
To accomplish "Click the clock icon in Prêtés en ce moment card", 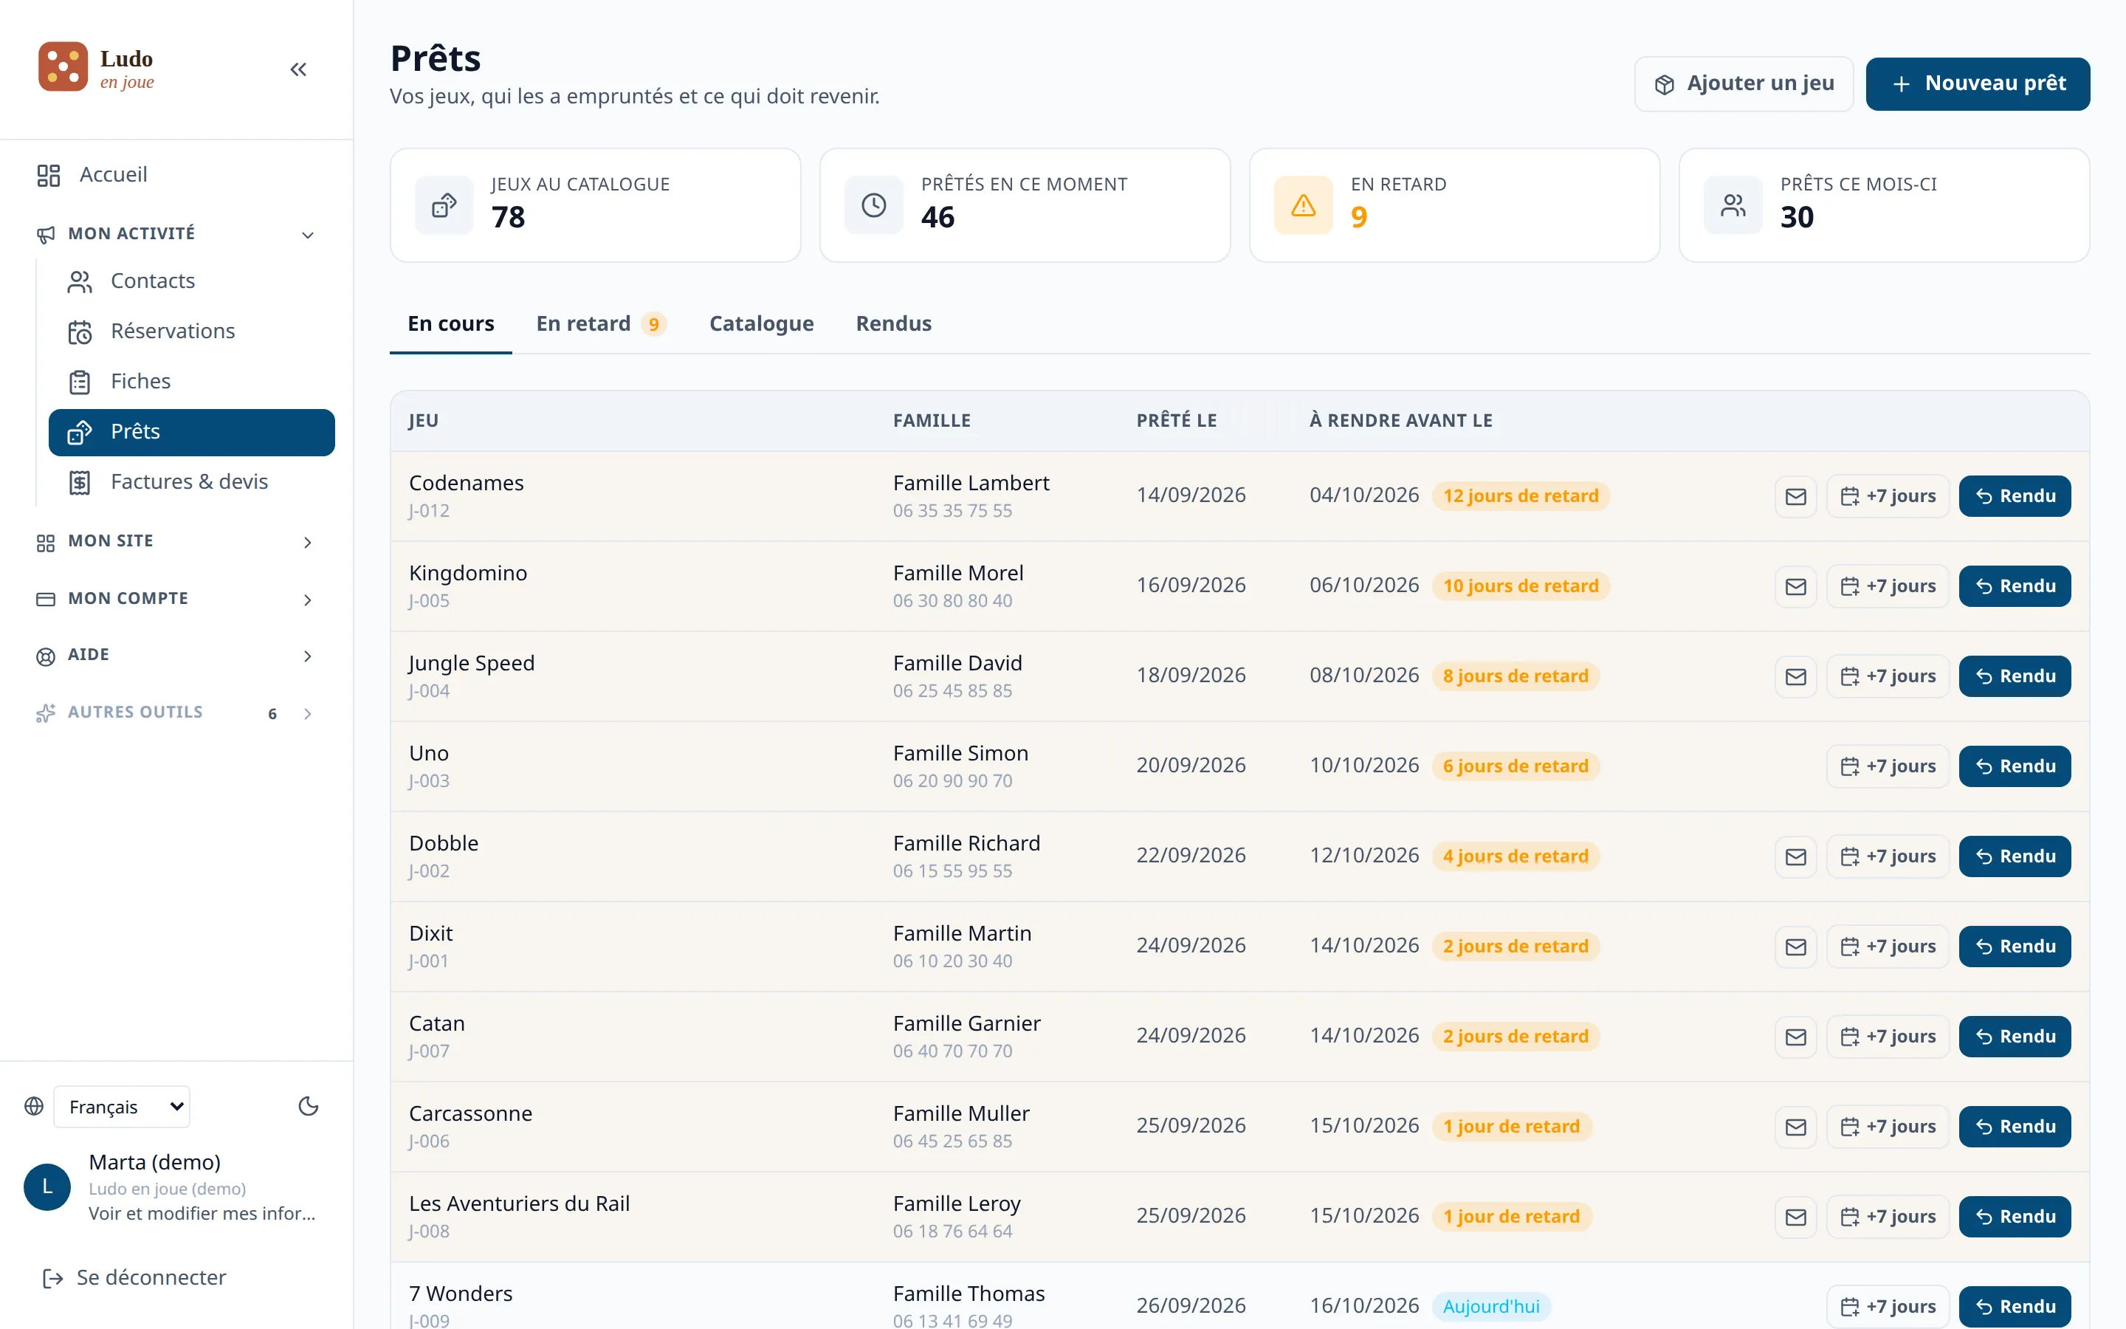I will point(873,206).
